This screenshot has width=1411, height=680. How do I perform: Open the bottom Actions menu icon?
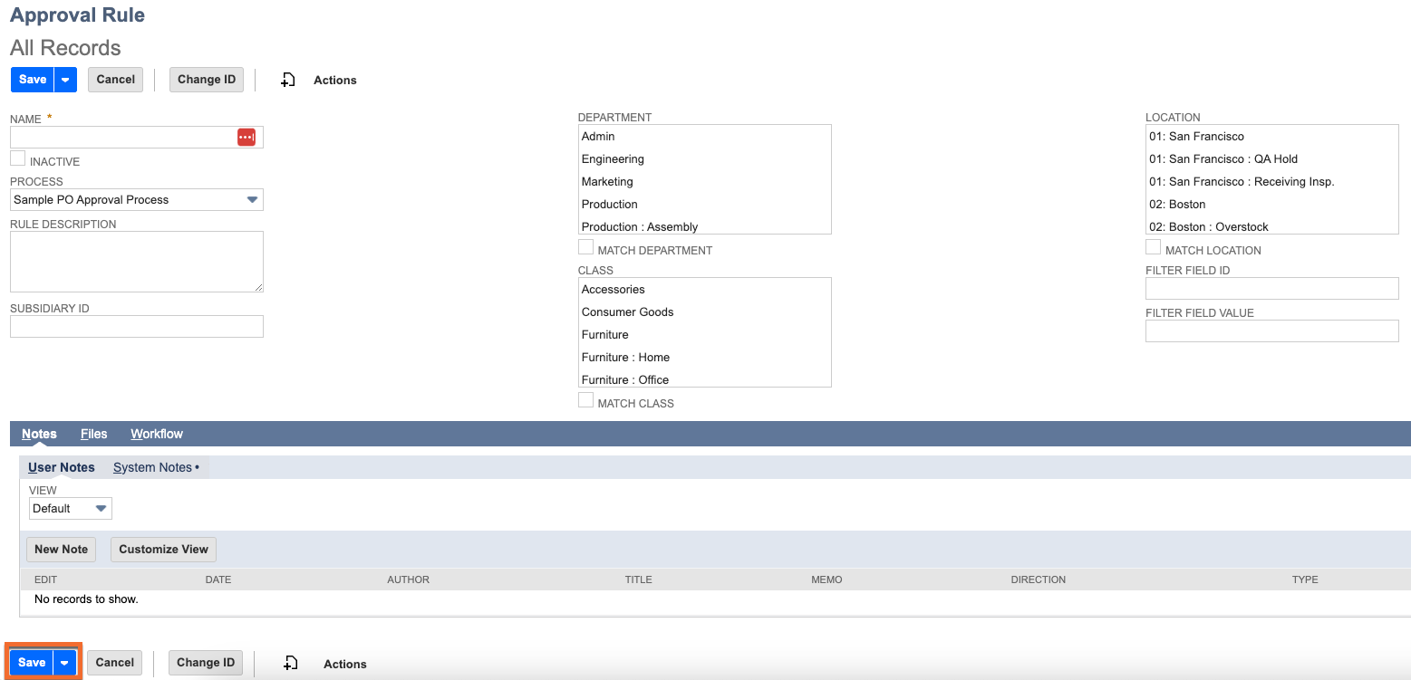pyautogui.click(x=290, y=664)
